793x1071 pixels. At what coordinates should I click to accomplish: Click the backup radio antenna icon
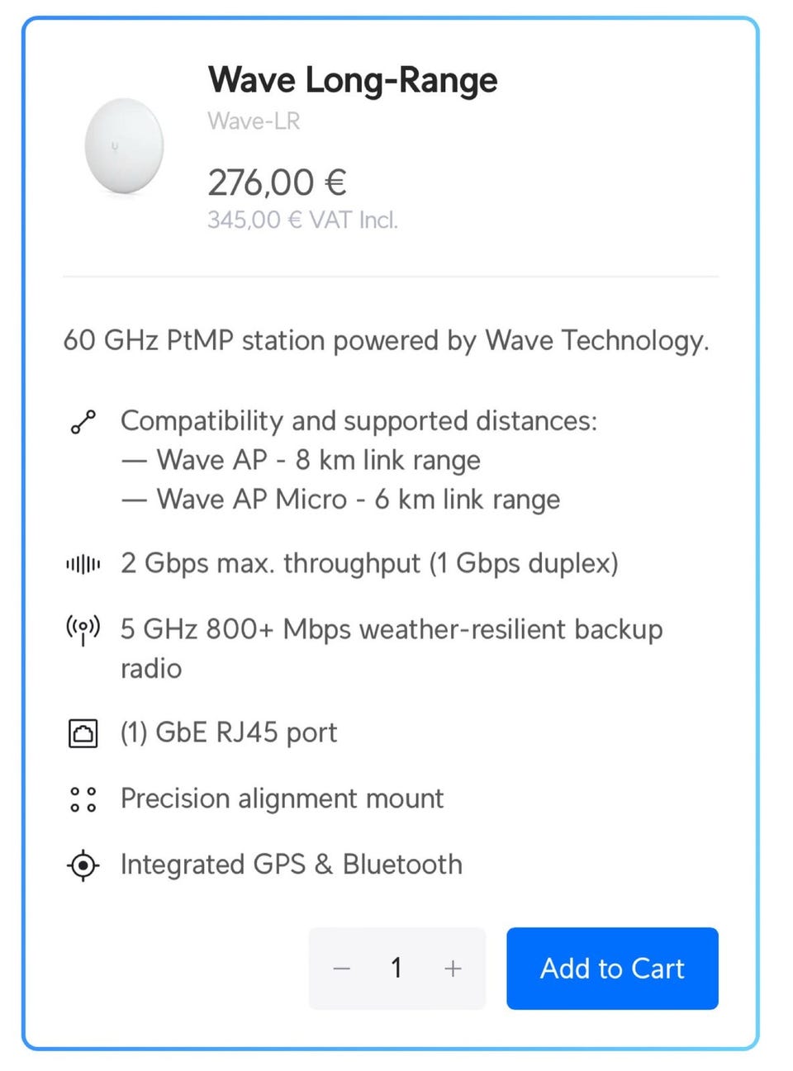[x=83, y=630]
